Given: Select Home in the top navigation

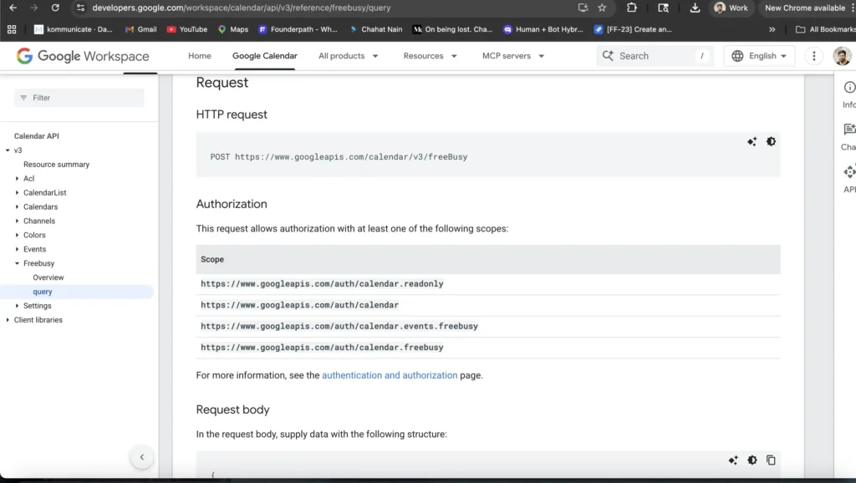Looking at the screenshot, I should coord(199,55).
